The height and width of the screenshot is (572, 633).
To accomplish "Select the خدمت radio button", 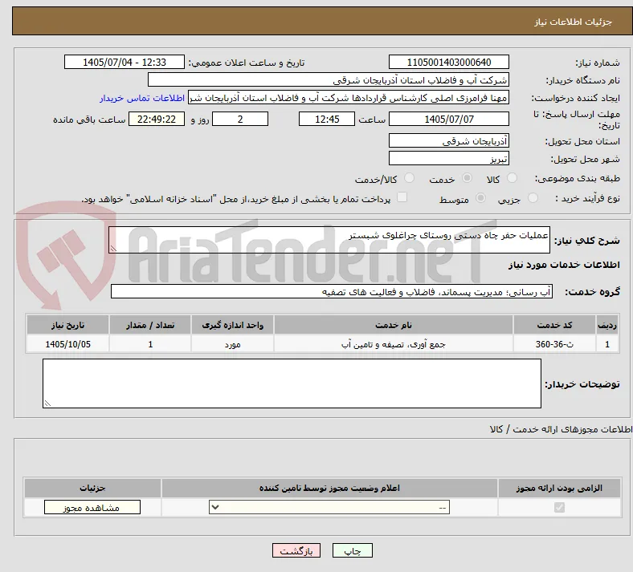I will click(467, 178).
